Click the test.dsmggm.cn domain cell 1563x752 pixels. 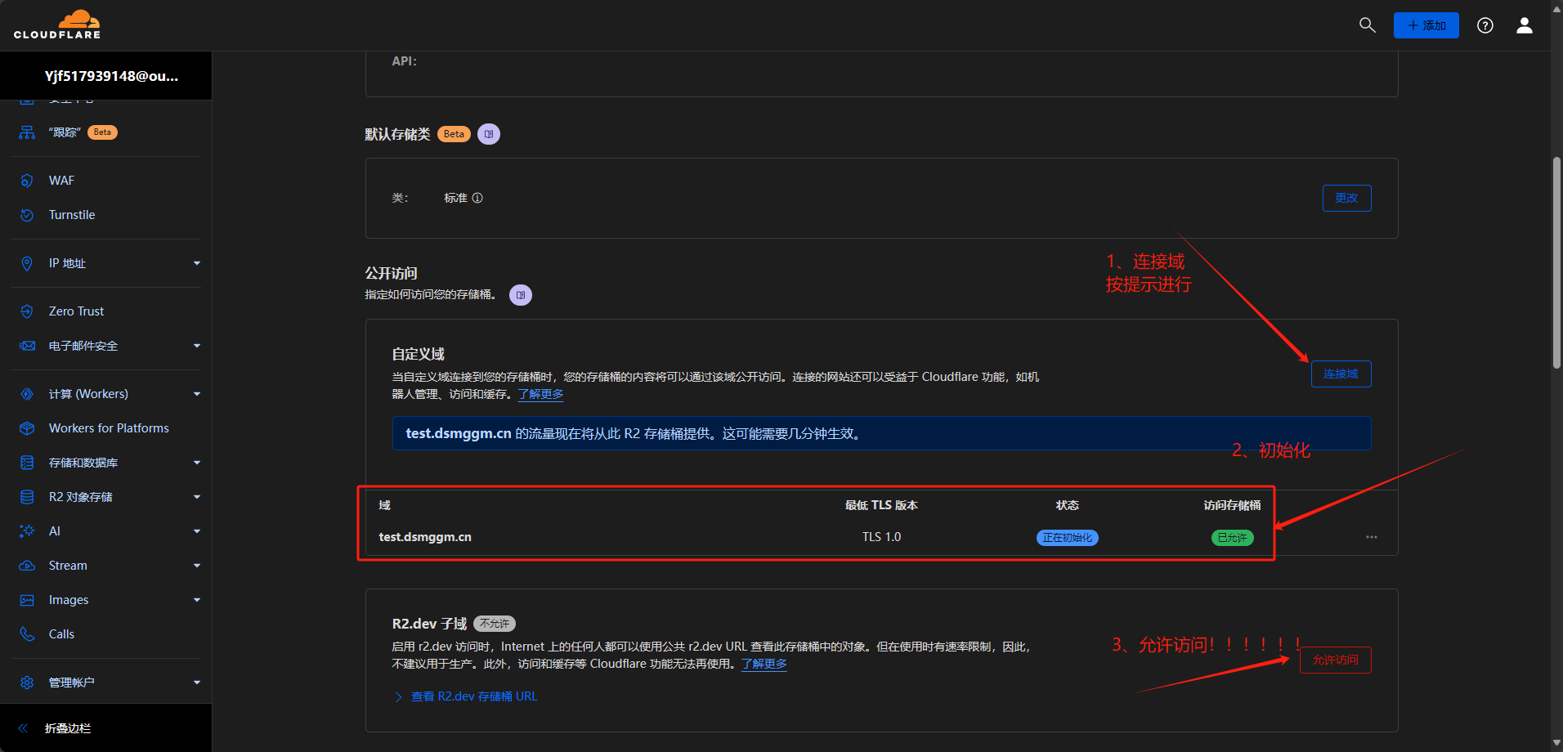(x=425, y=537)
